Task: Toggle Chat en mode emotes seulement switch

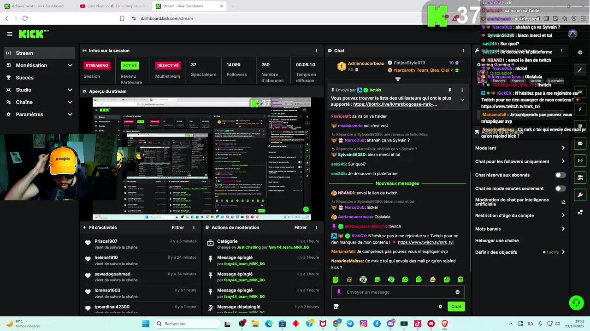Action: tap(560, 188)
